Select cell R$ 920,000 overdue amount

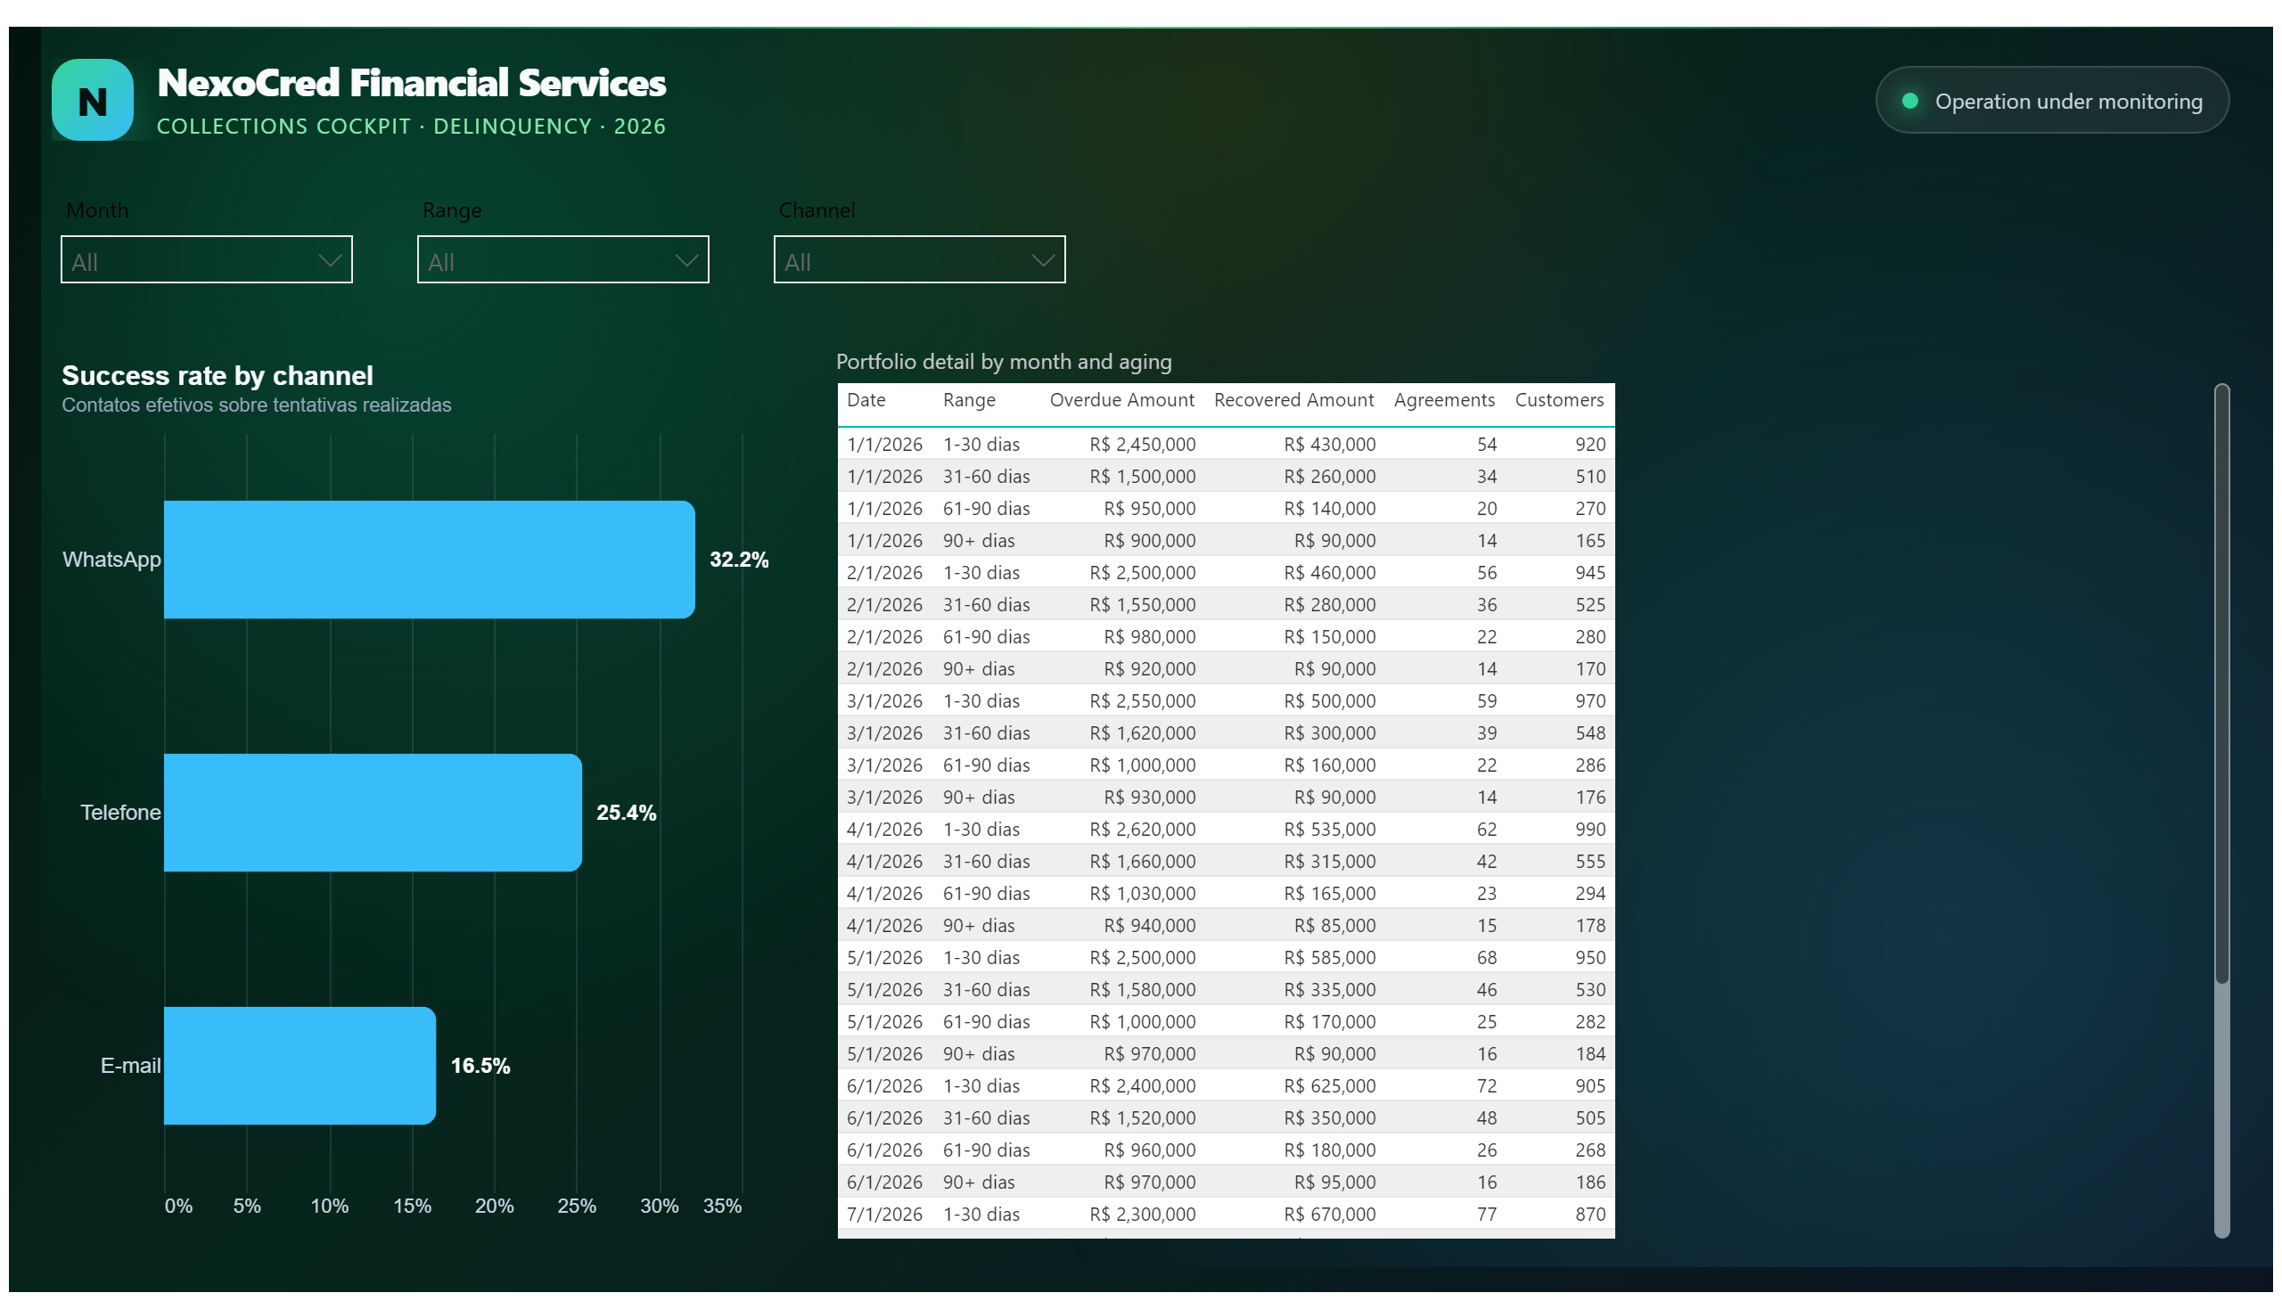point(1149,669)
